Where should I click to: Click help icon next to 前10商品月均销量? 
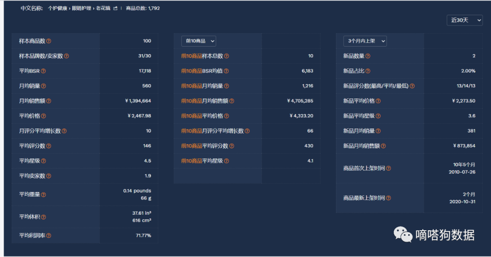pos(226,86)
